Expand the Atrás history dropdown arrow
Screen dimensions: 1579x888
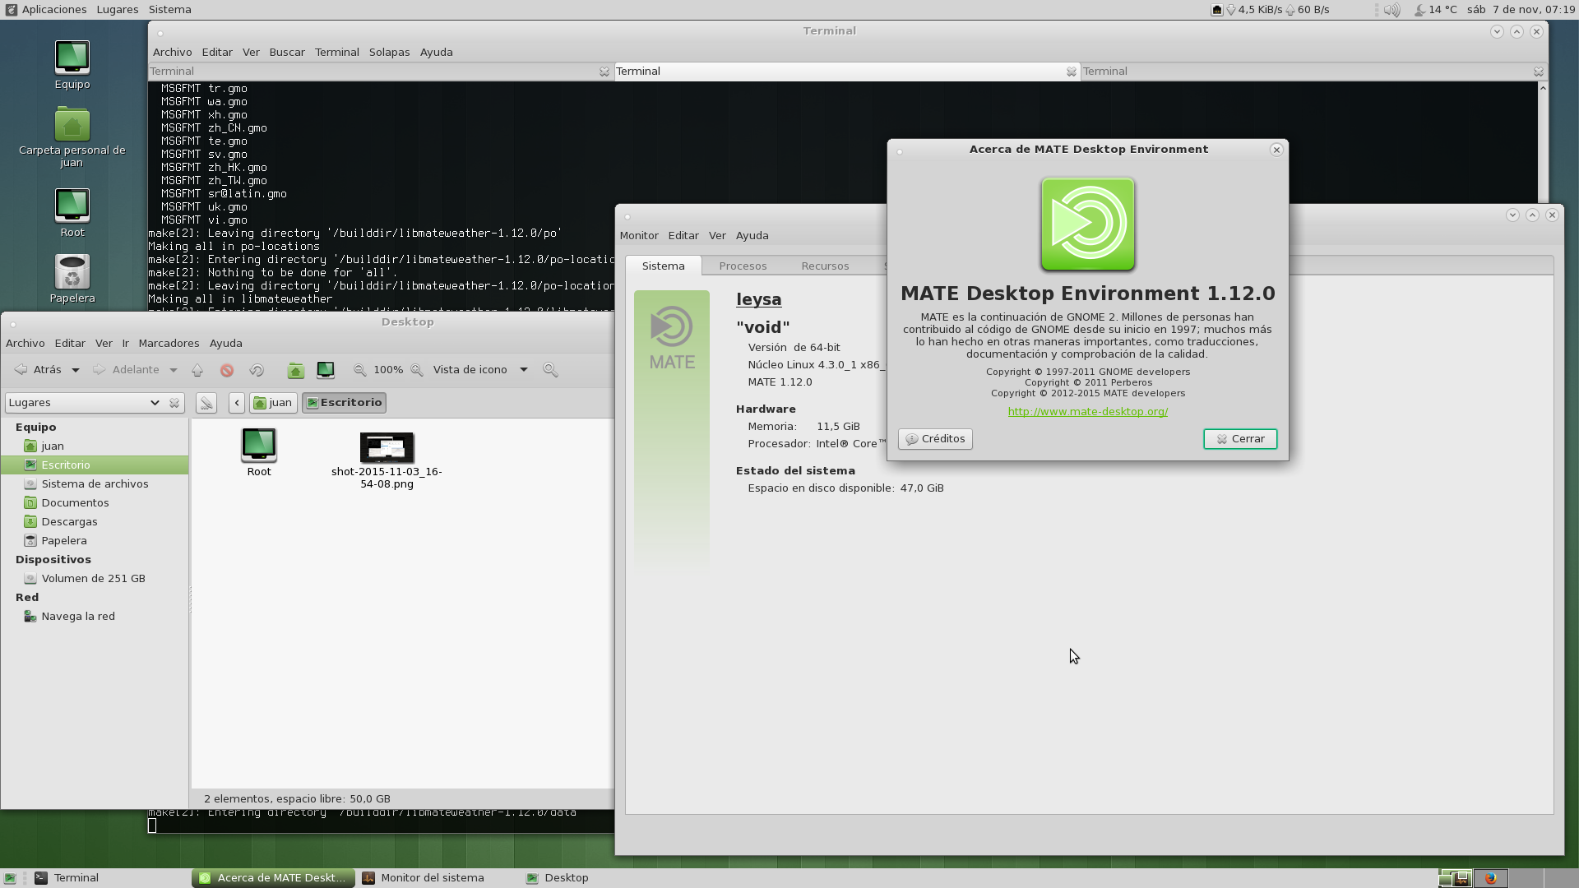click(x=75, y=370)
